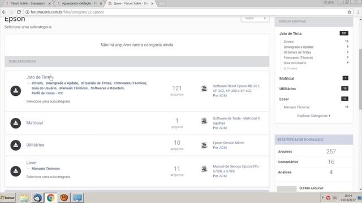Select Drivers in the sidebar list
Viewport: 362px width, 203px height.
coord(288,42)
